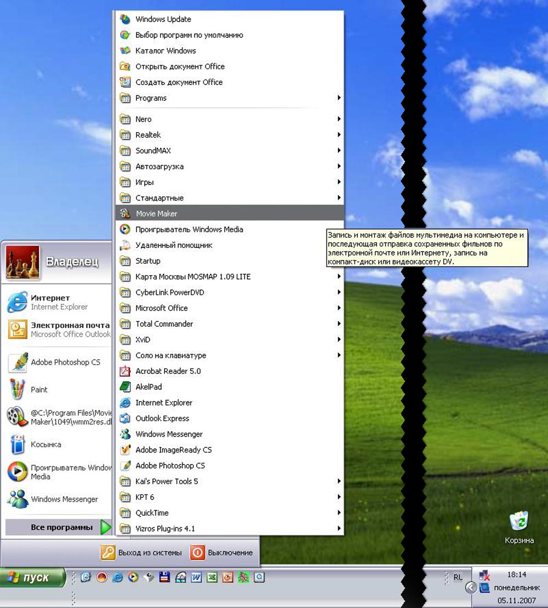Screen dimensions: 548x608
Task: Click Windows Messenger in the recent programs list
Action: click(64, 499)
